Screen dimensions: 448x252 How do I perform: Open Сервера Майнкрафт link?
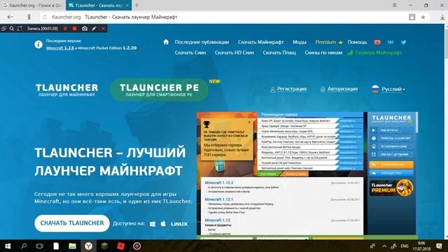(x=374, y=52)
